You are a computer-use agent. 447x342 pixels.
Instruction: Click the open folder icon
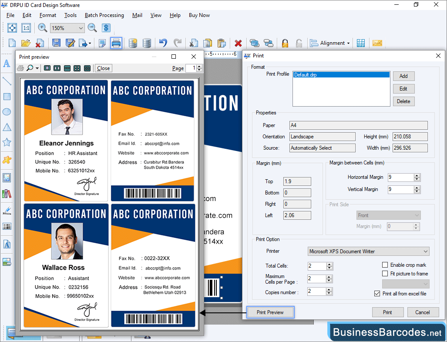26,43
